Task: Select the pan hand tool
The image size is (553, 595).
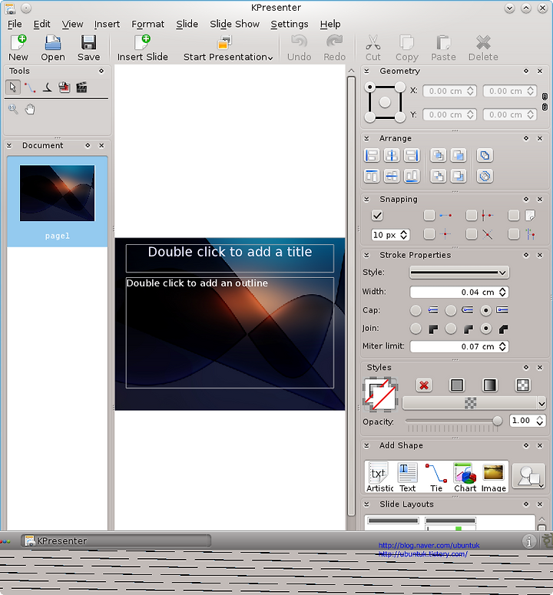Action: click(30, 109)
